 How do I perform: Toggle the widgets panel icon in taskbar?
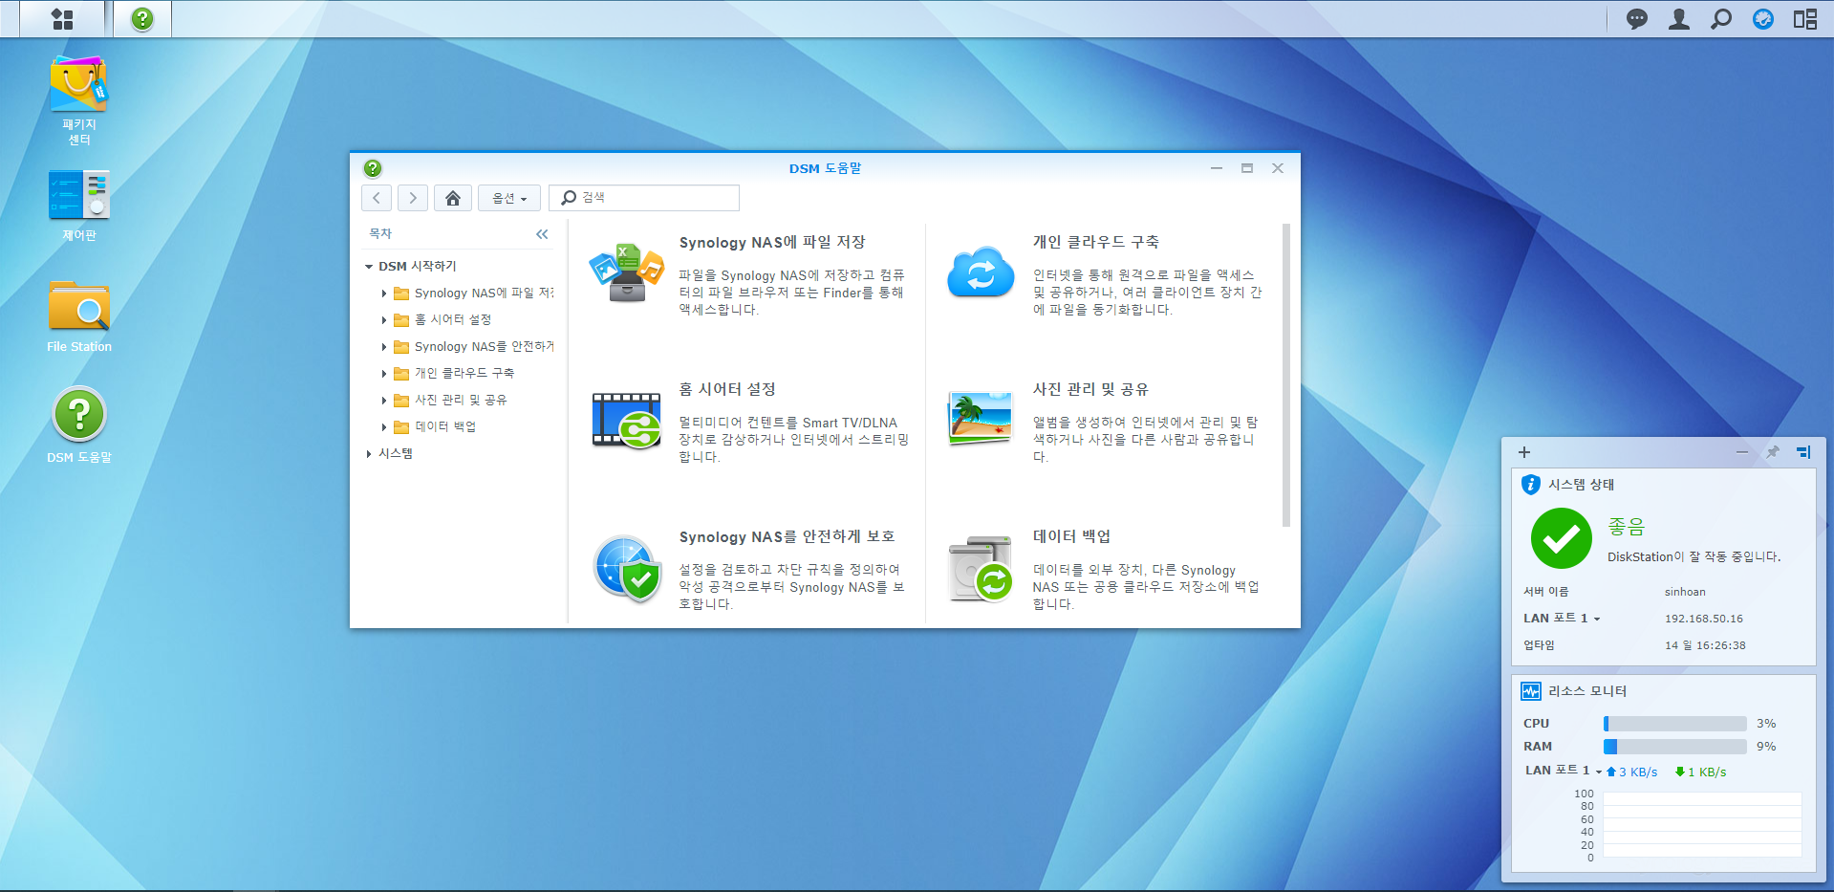click(x=1805, y=19)
